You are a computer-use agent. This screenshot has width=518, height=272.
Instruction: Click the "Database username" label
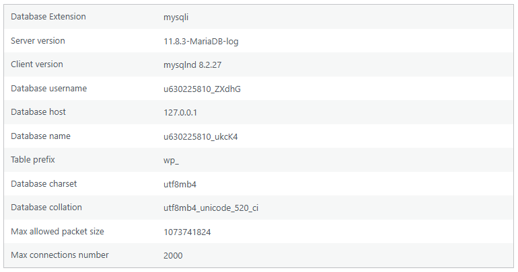click(49, 89)
